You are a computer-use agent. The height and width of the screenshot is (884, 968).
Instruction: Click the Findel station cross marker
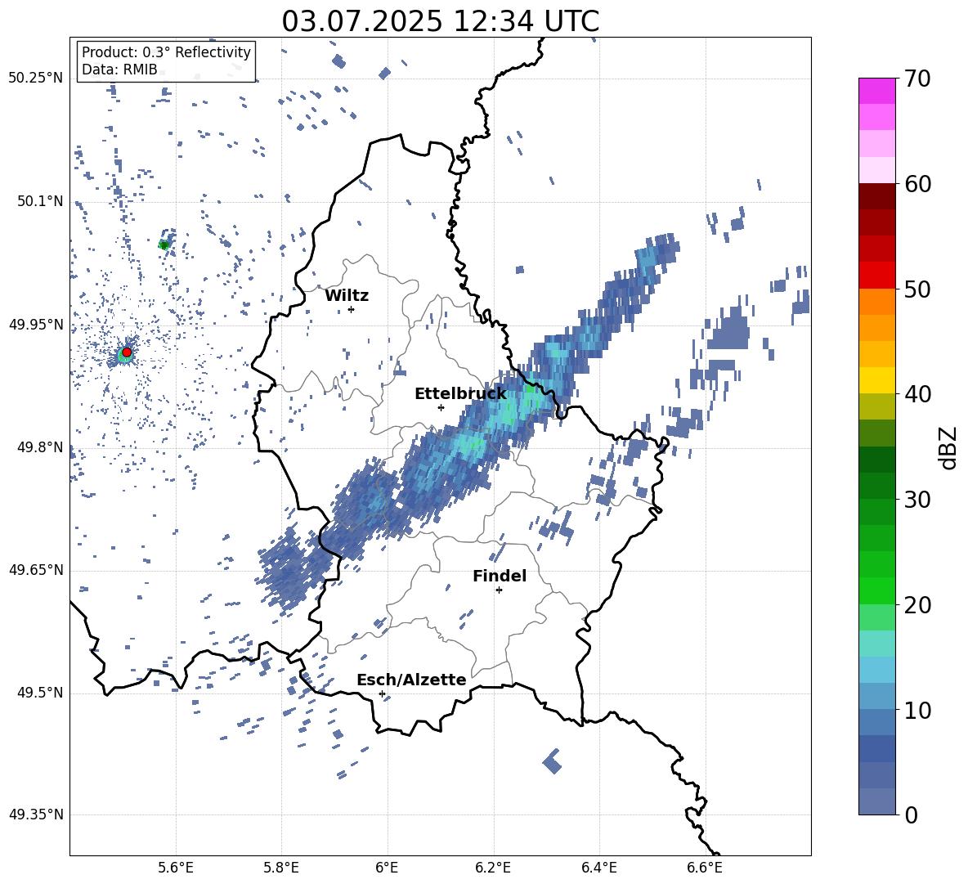[x=500, y=590]
